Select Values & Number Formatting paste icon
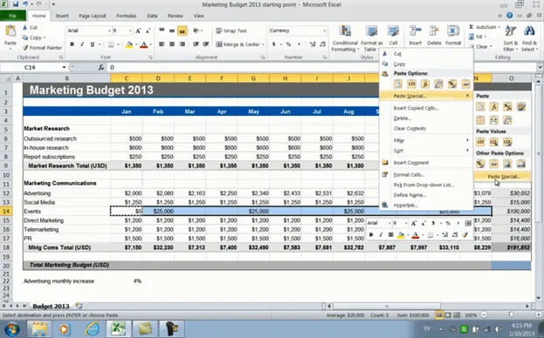 pyautogui.click(x=493, y=142)
